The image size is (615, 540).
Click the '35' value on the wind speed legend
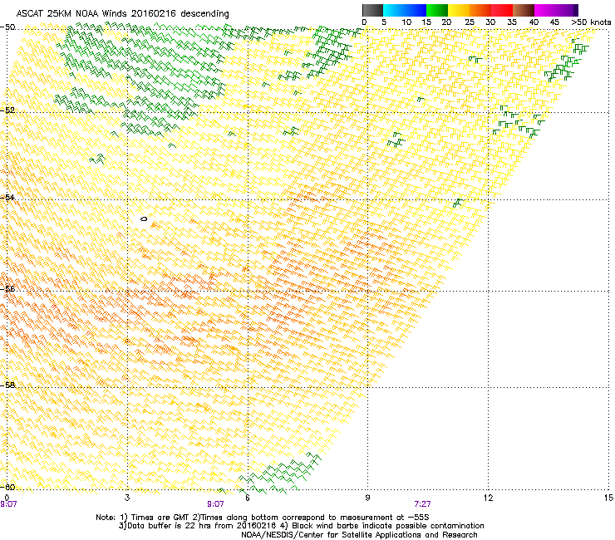[x=512, y=22]
